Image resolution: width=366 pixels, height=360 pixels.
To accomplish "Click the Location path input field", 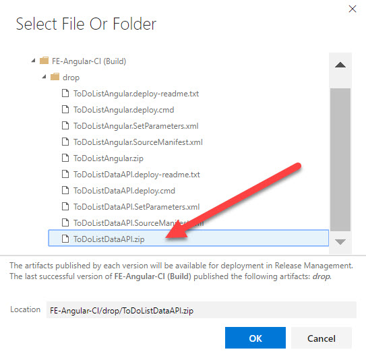I will 202,310.
